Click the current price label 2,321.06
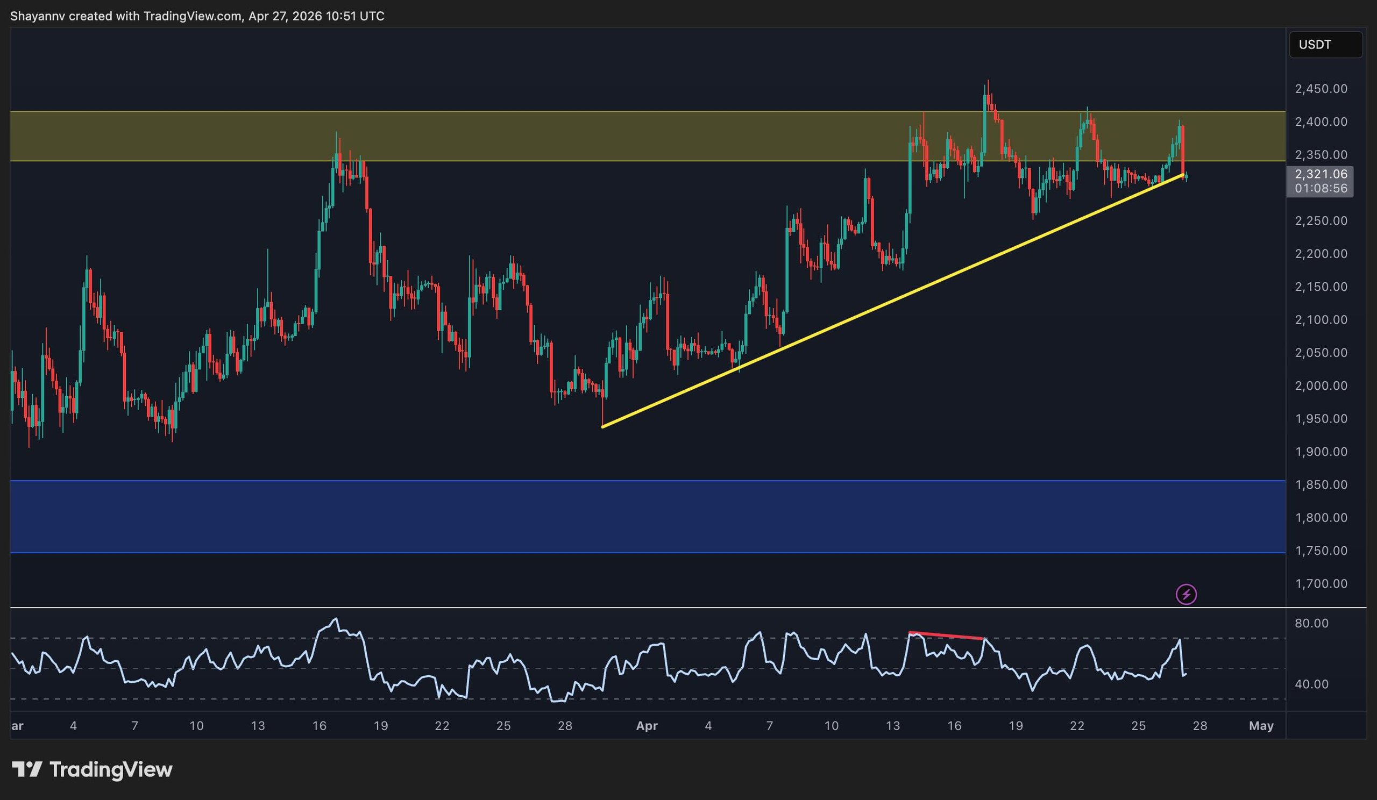The height and width of the screenshot is (800, 1377). pos(1320,174)
